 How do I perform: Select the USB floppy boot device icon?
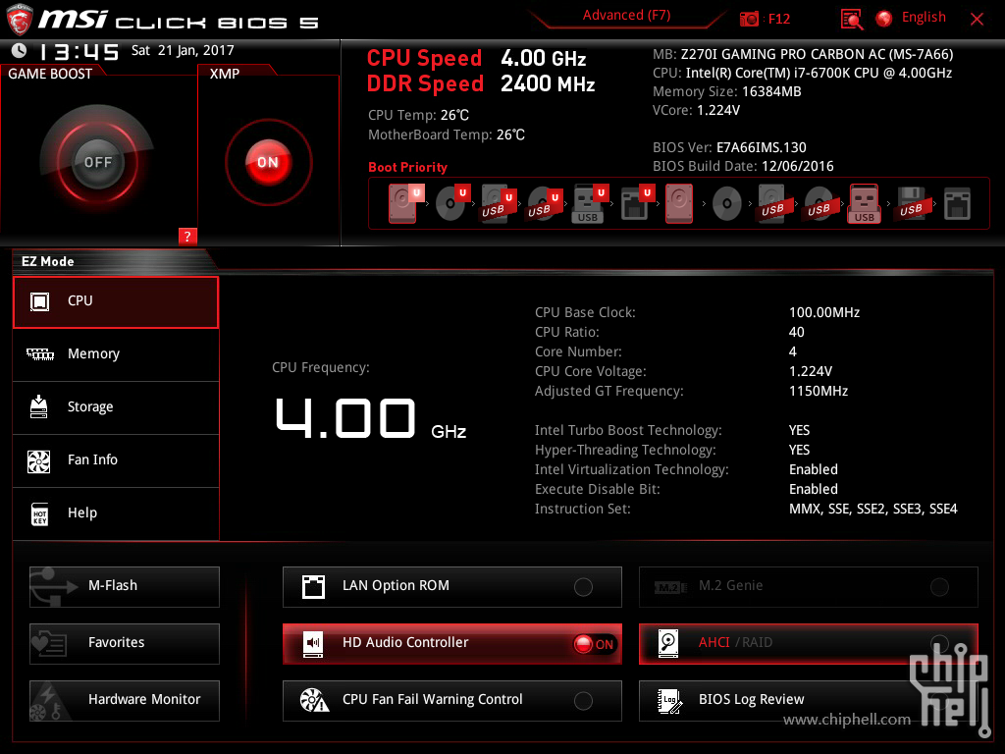tap(911, 204)
